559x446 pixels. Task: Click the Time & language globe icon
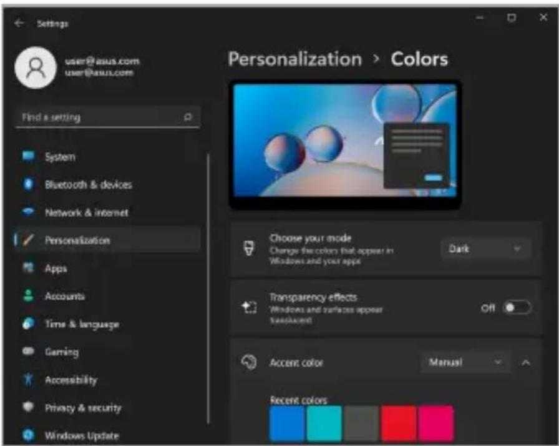[x=28, y=324]
